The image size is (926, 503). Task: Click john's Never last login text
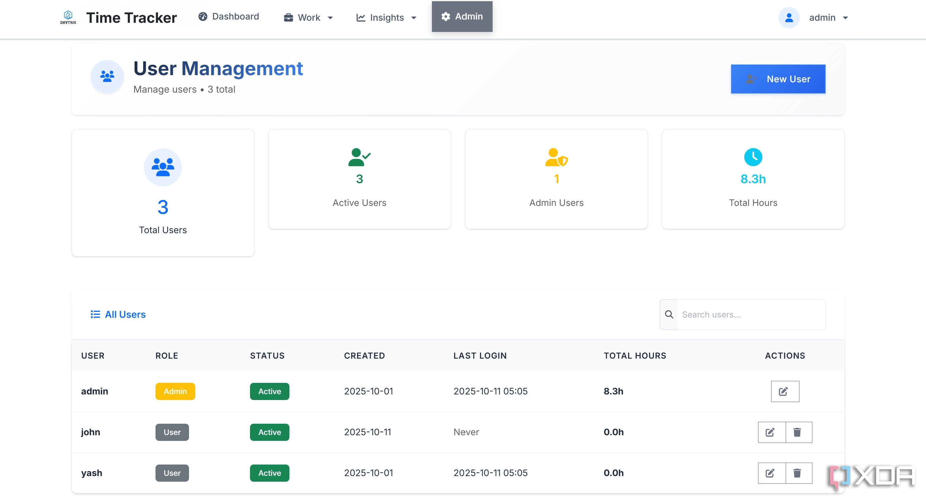click(x=466, y=432)
